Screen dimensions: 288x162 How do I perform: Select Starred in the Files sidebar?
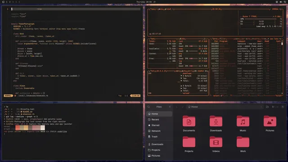159,125
